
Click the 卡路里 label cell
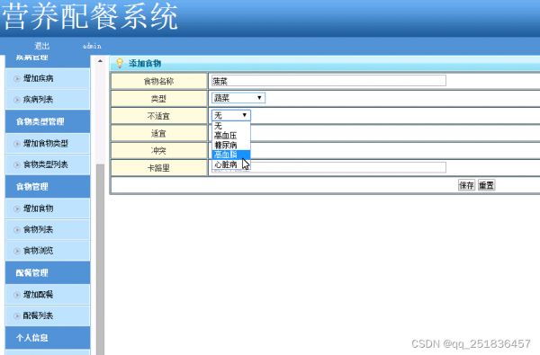click(158, 168)
